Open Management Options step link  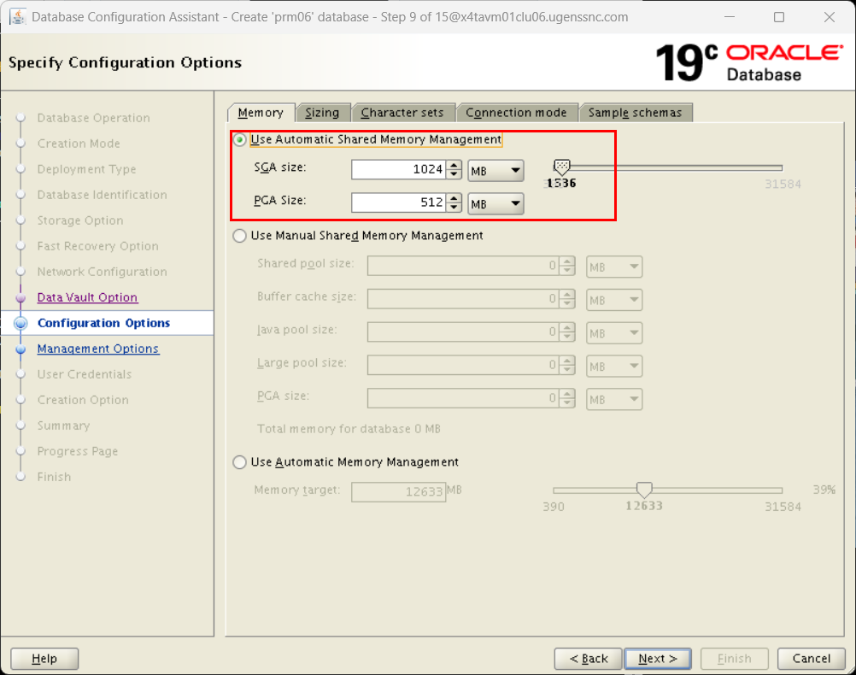[98, 349]
